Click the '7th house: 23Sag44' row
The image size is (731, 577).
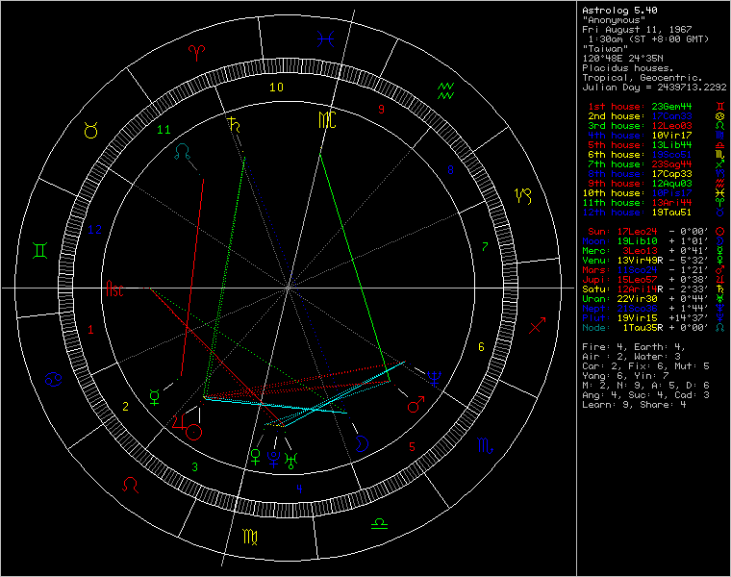click(640, 164)
